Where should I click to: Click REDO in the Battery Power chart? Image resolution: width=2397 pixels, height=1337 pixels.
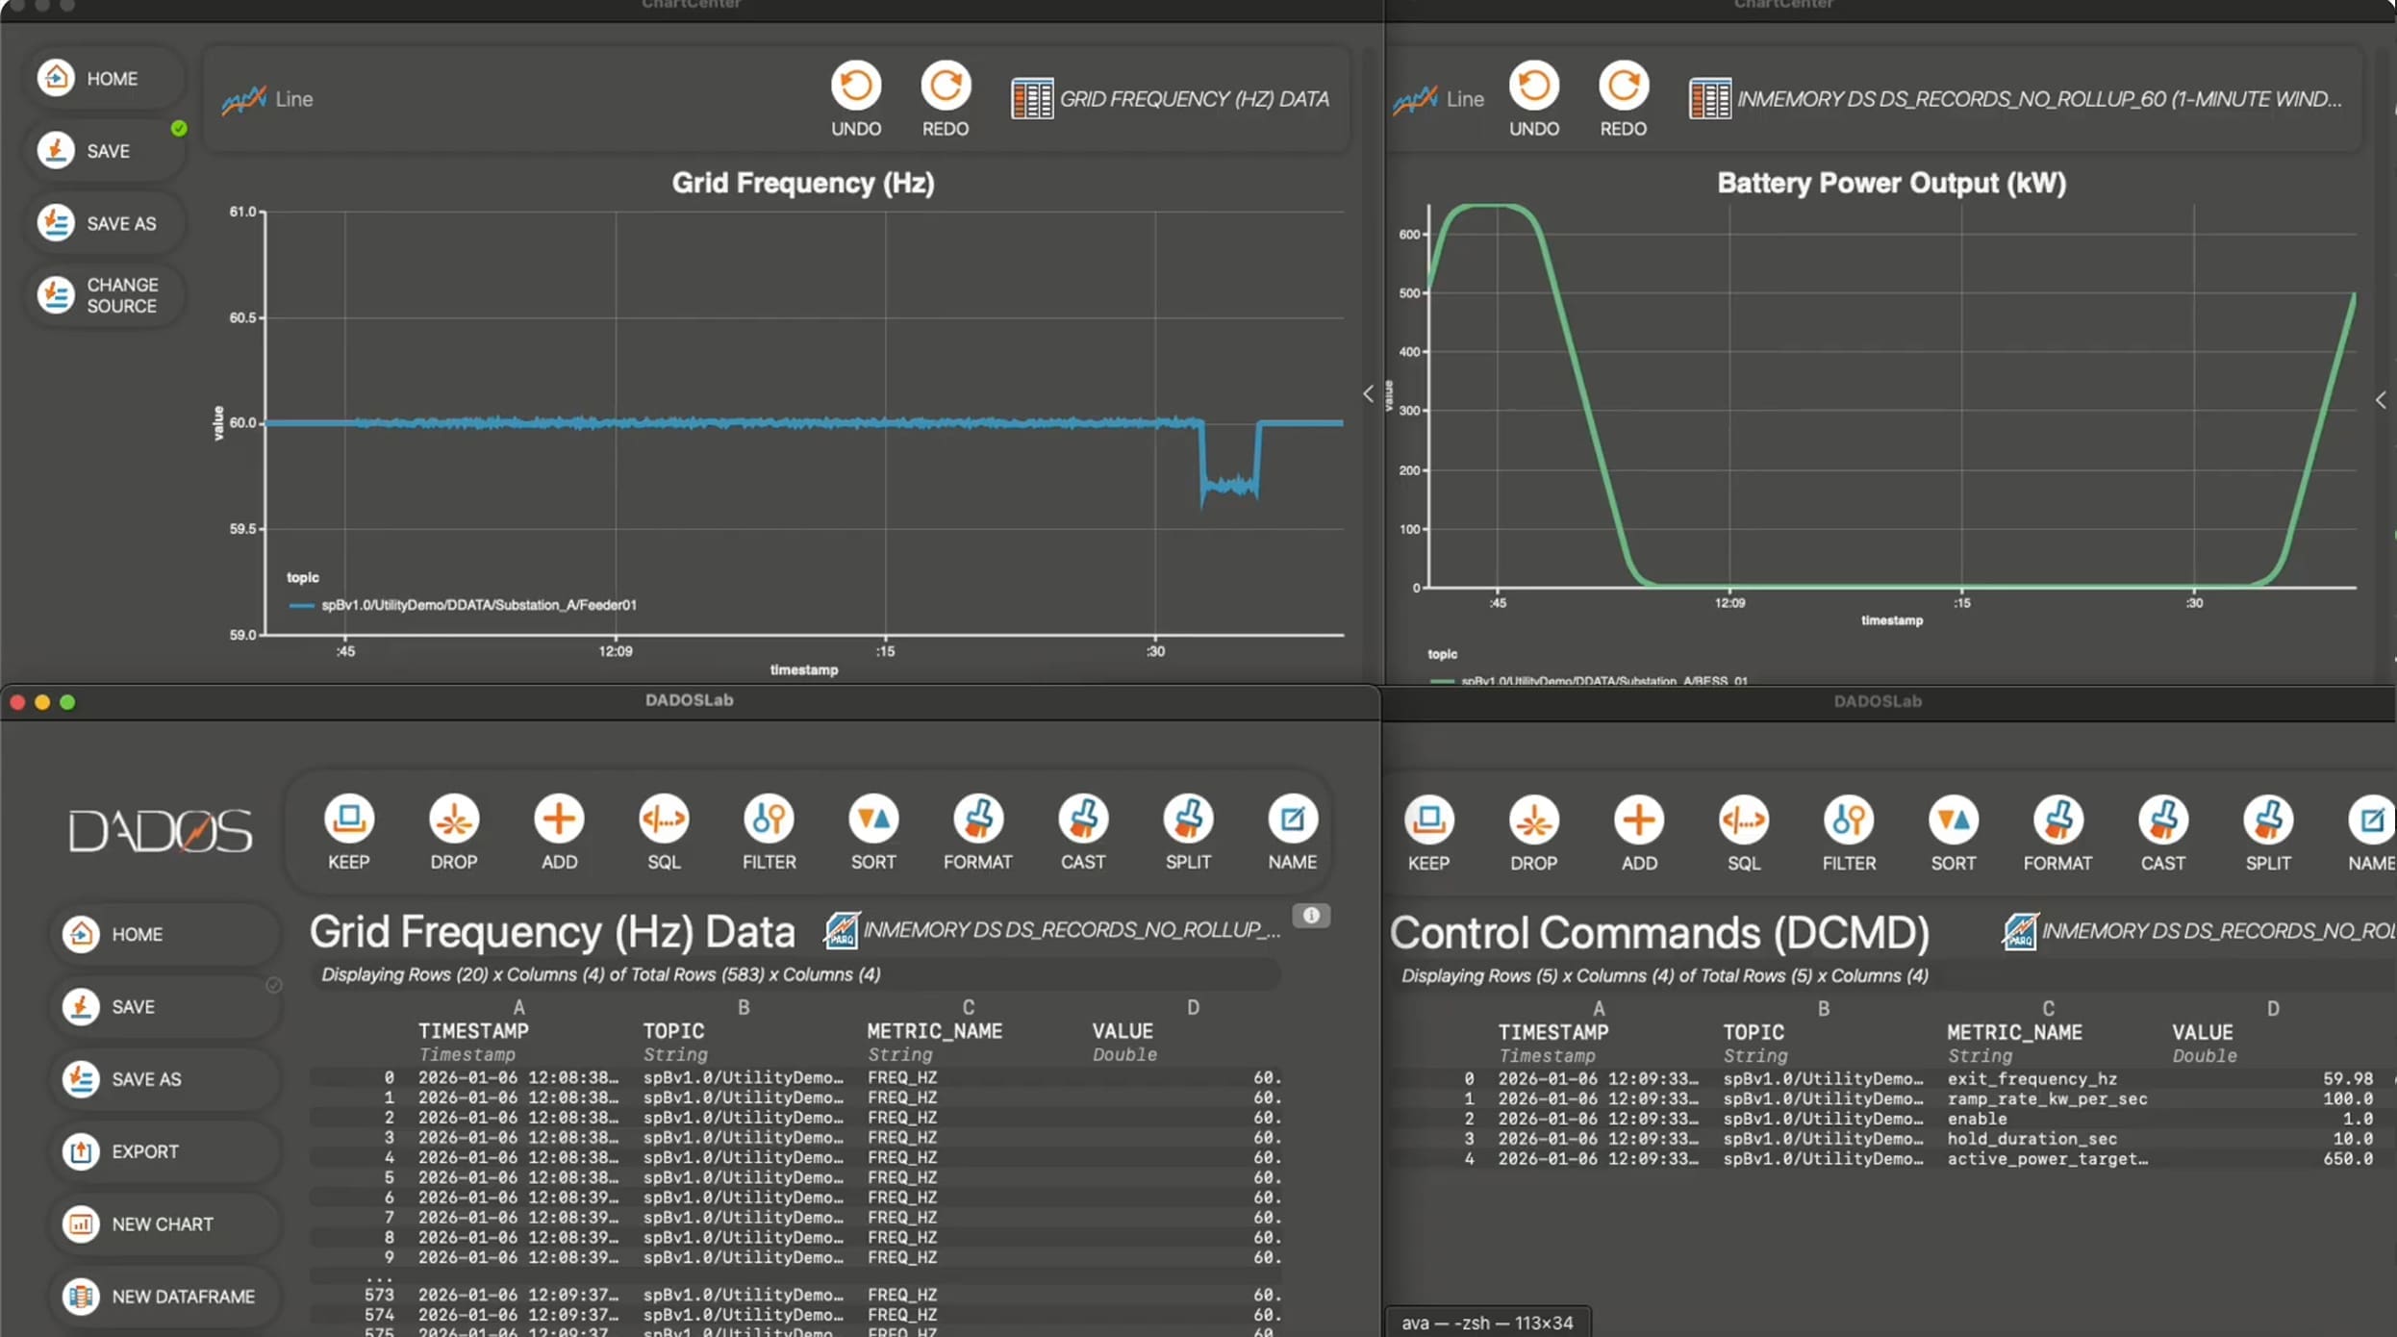click(x=1623, y=87)
